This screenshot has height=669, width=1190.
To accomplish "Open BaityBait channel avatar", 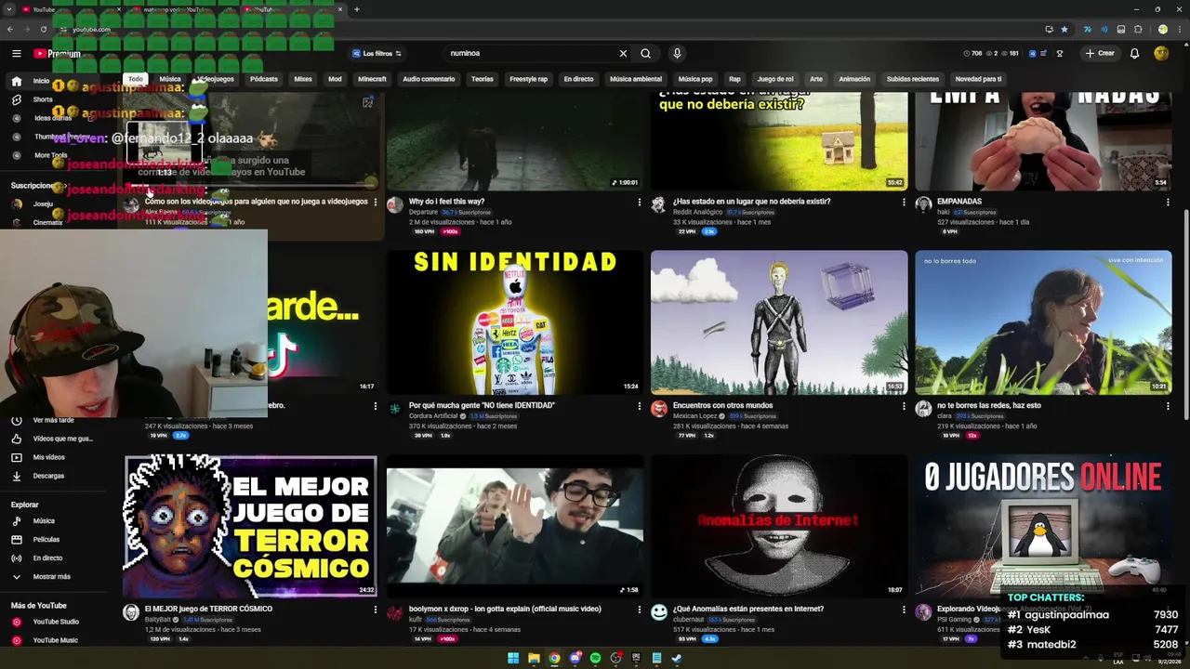I will [131, 612].
